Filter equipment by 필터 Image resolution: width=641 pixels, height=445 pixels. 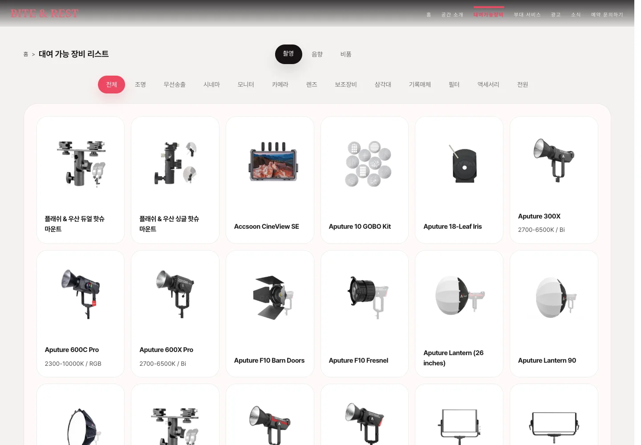(454, 85)
